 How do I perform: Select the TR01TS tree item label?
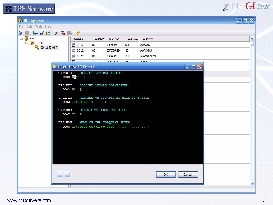tap(40, 43)
